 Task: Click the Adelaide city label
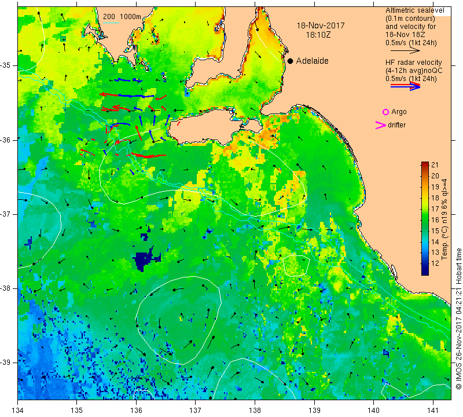tap(312, 61)
